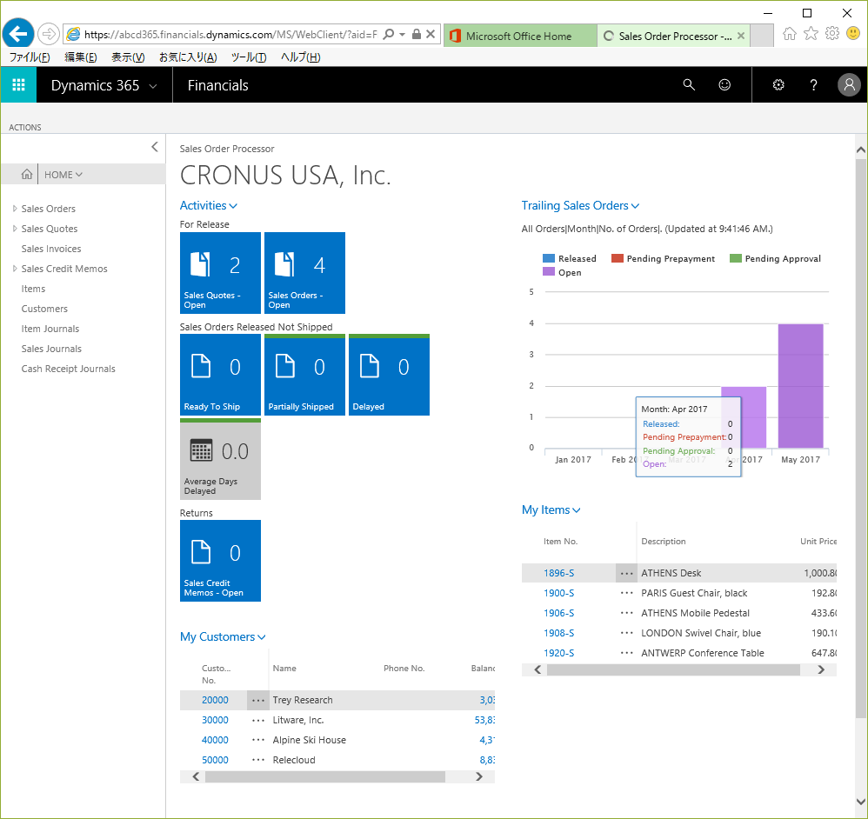Image resolution: width=868 pixels, height=819 pixels.
Task: Expand the Sales Credit Memos tree node
Action: click(x=15, y=269)
